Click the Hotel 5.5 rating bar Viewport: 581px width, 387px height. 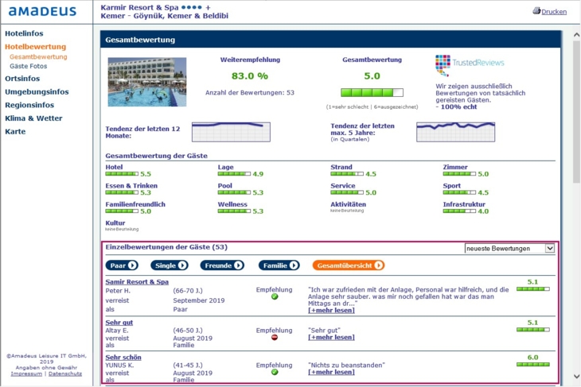click(122, 174)
